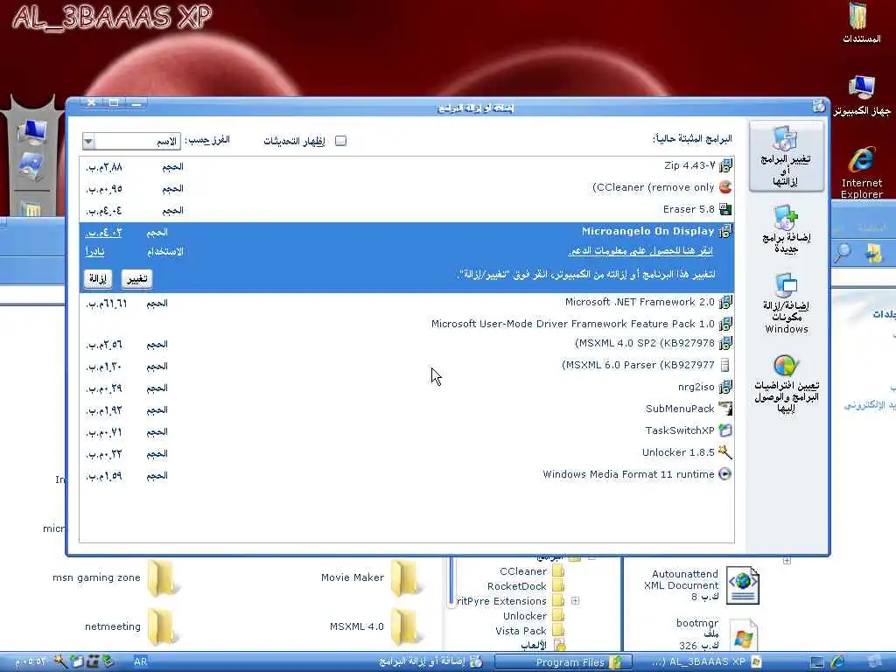896x672 pixels.
Task: Click the TaskSwitchXP program icon
Action: (x=725, y=430)
